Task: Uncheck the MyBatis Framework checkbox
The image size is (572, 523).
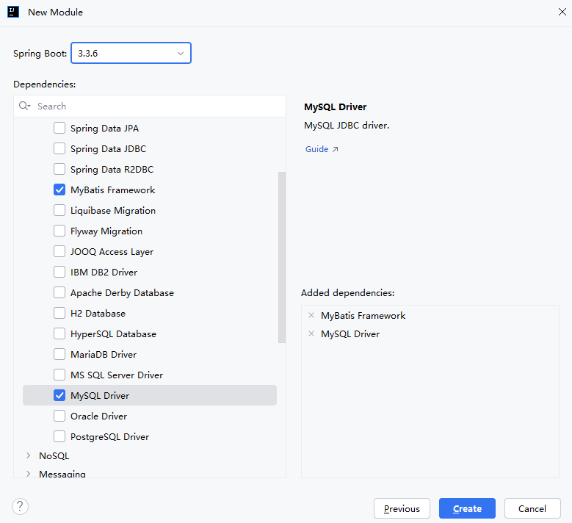Action: pyautogui.click(x=59, y=190)
